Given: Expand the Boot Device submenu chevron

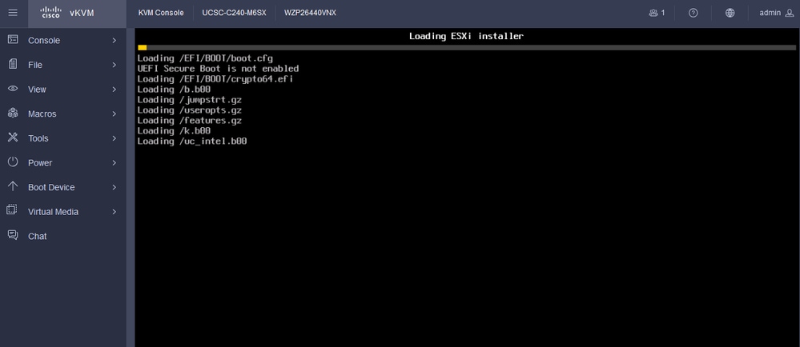Looking at the screenshot, I should [115, 187].
